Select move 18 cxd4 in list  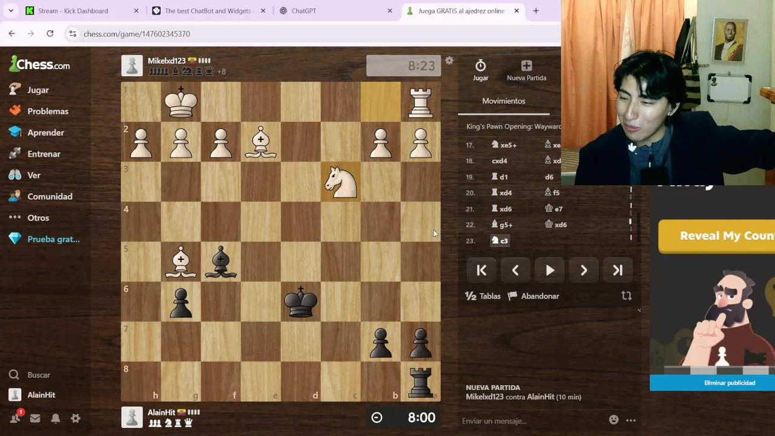pos(500,161)
